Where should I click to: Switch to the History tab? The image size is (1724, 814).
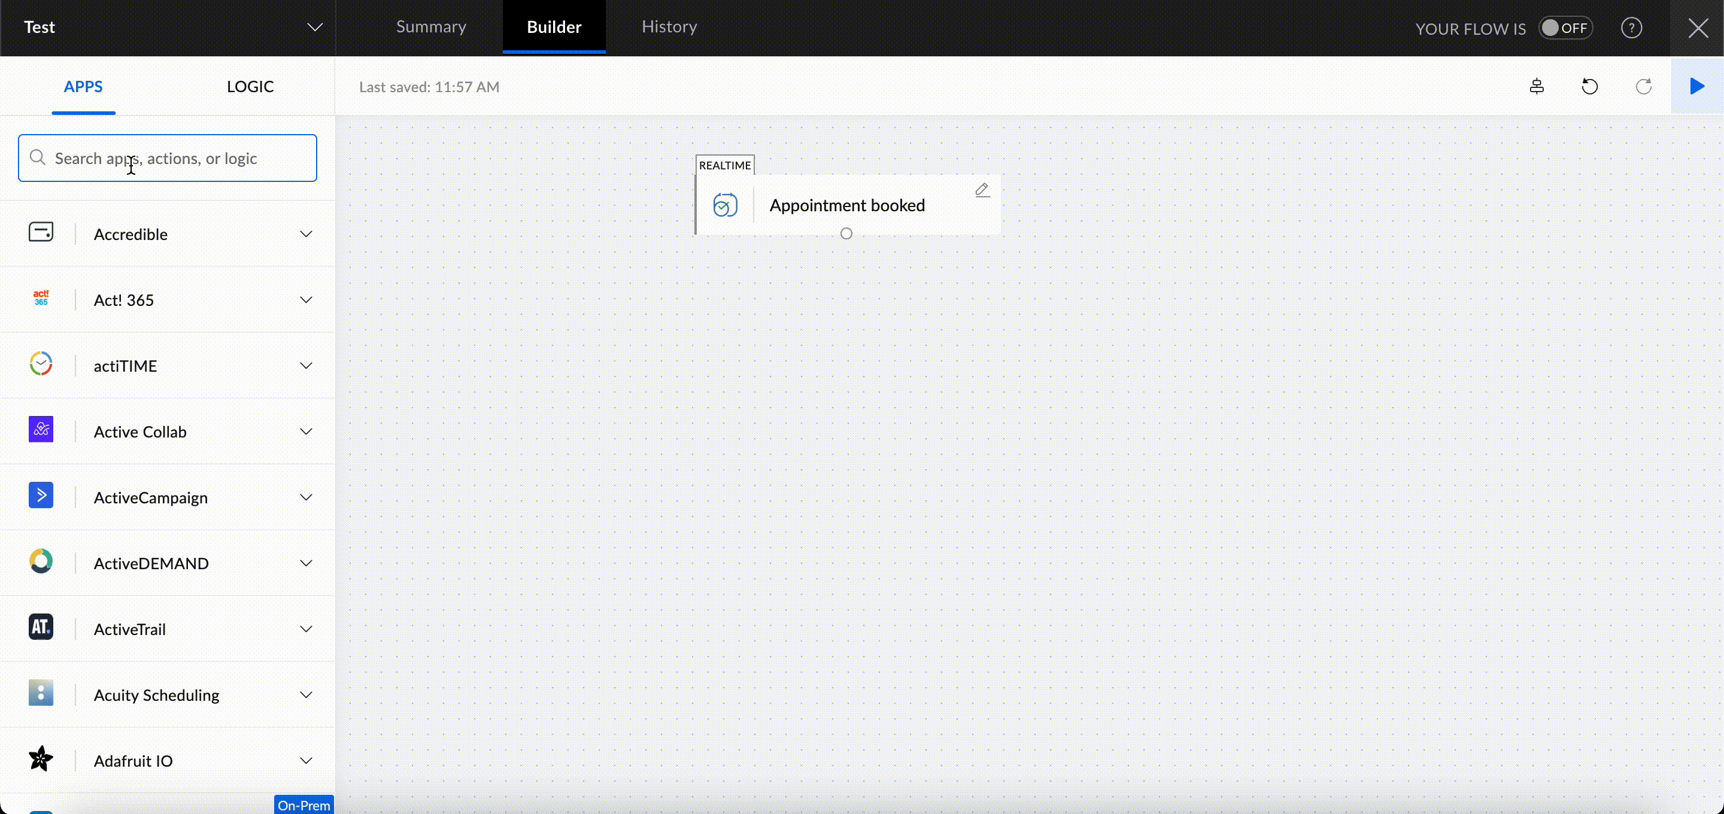669,27
